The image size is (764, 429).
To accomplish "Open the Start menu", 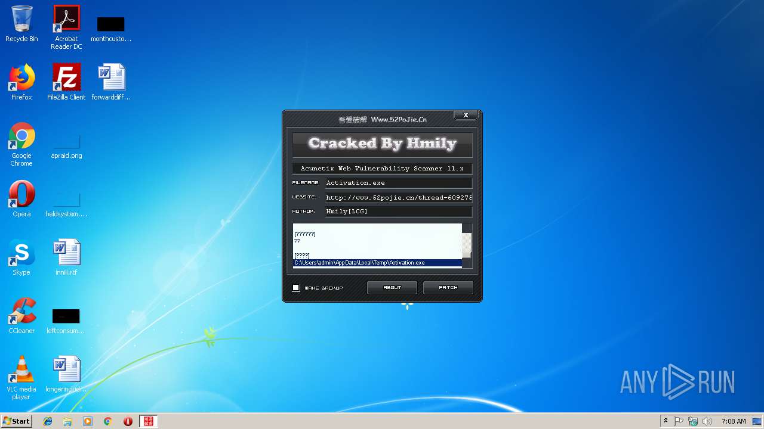I will tap(17, 421).
